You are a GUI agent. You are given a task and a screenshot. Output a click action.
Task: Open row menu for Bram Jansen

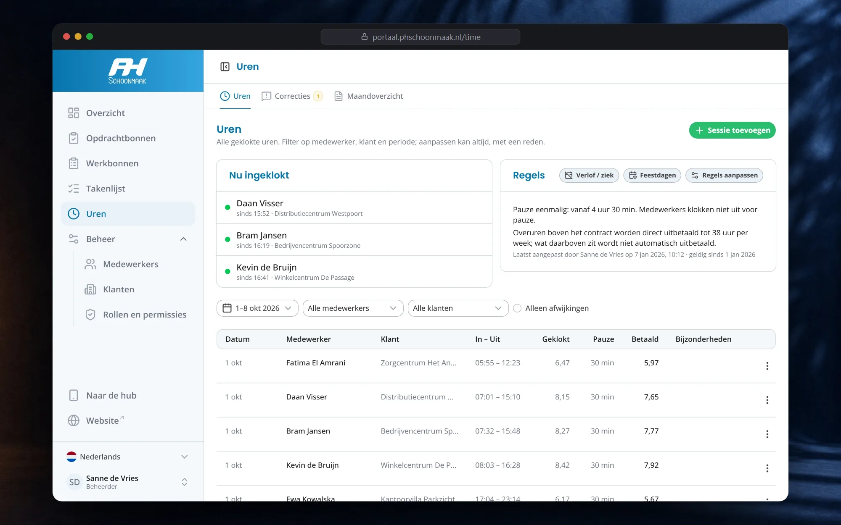[x=767, y=434]
